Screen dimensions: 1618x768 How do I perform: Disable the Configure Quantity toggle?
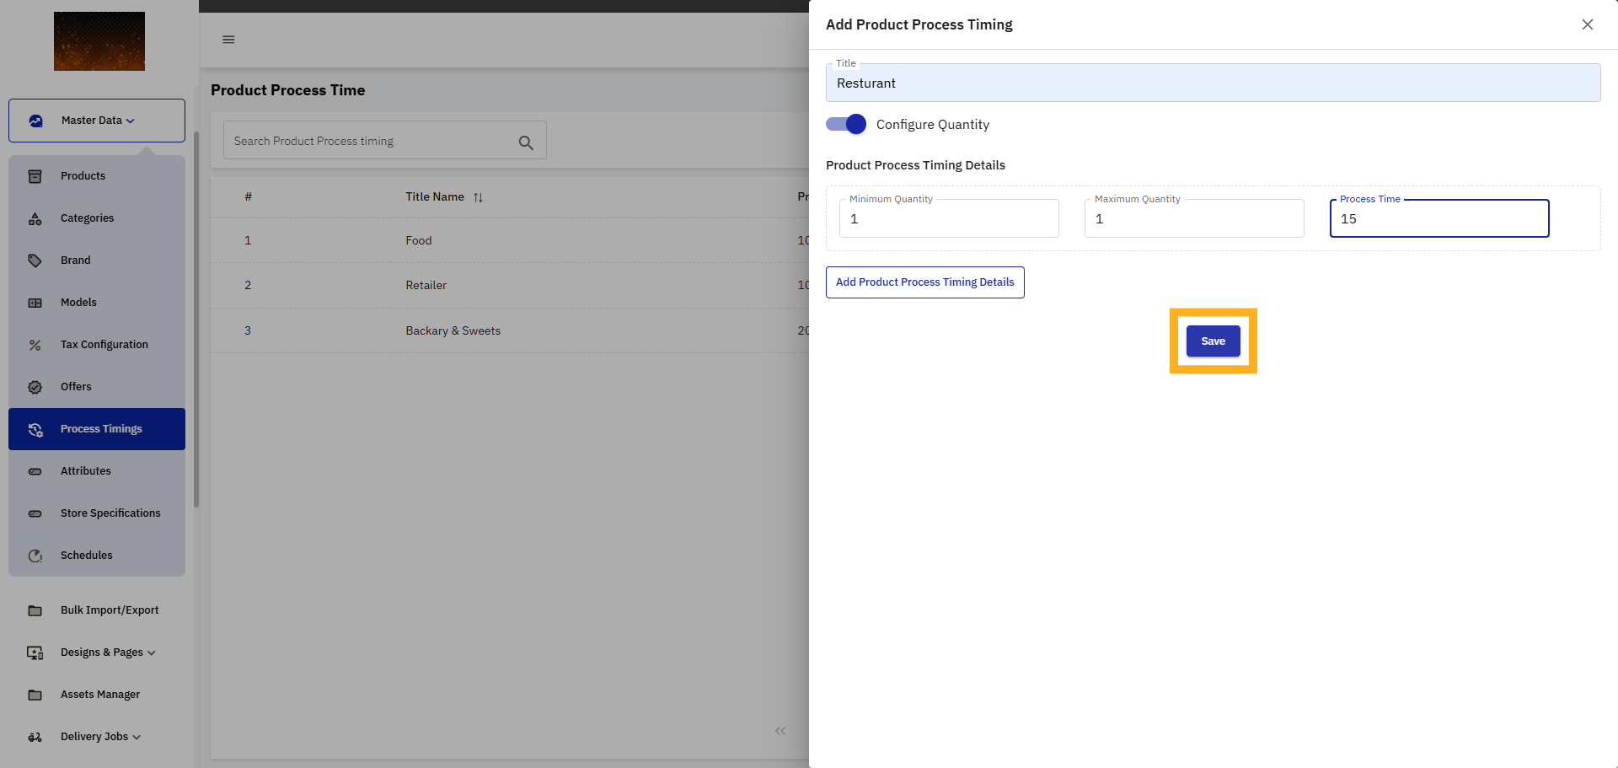click(x=845, y=124)
